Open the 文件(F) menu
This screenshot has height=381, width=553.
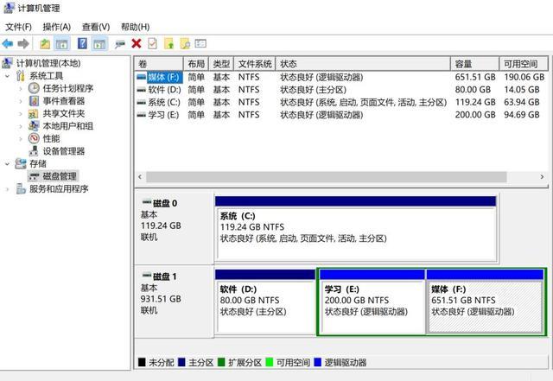[x=18, y=27]
